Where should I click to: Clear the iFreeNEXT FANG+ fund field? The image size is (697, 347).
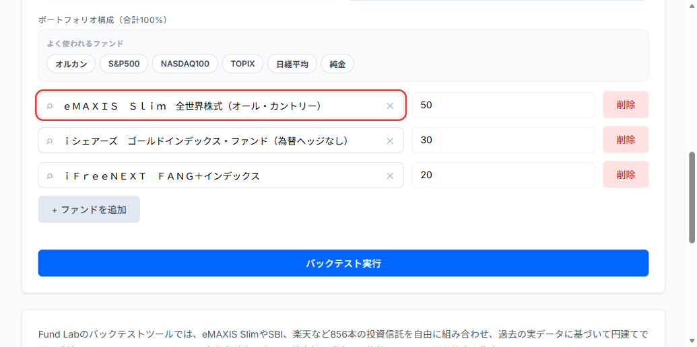tap(390, 176)
